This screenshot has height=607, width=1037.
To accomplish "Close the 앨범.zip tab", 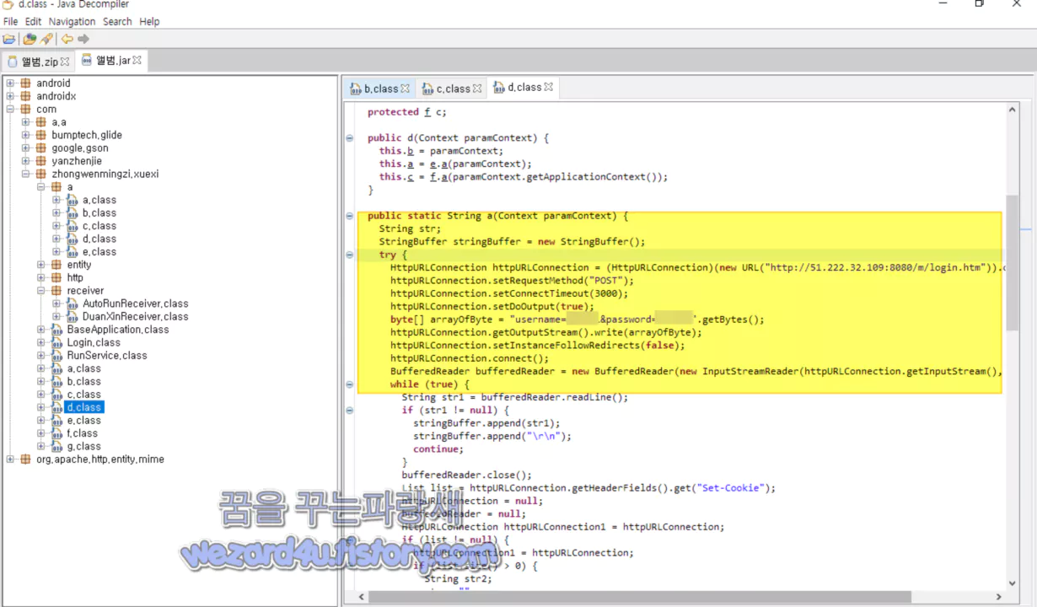I will pos(65,62).
